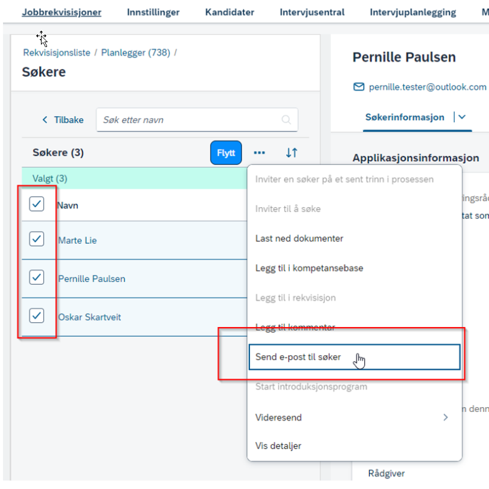
Task: Uncheck Pernille Paulsen's checkbox
Action: point(37,278)
